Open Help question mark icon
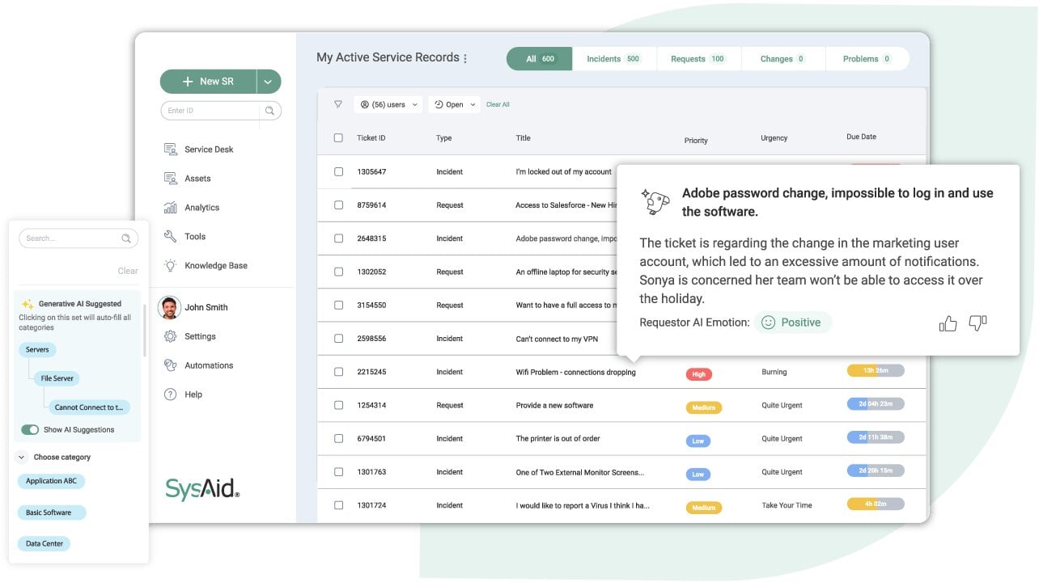Image resolution: width=1039 pixels, height=582 pixels. [171, 394]
